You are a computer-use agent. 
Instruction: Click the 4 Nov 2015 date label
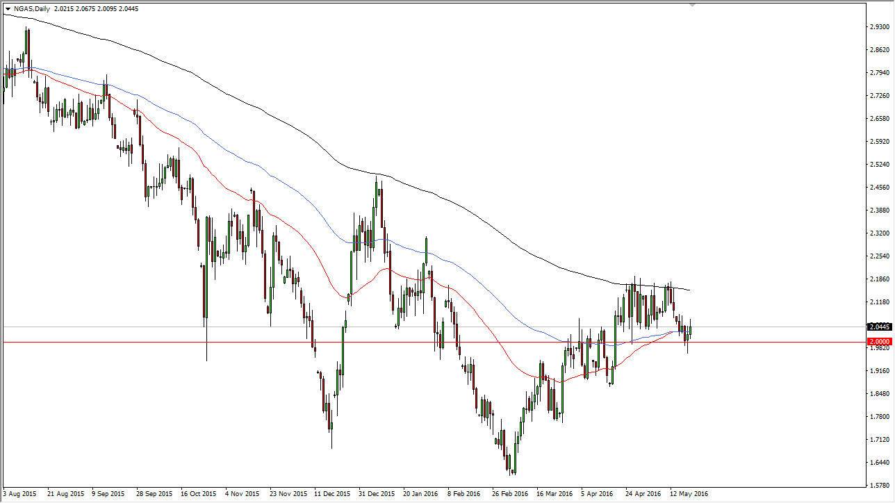coord(244,494)
